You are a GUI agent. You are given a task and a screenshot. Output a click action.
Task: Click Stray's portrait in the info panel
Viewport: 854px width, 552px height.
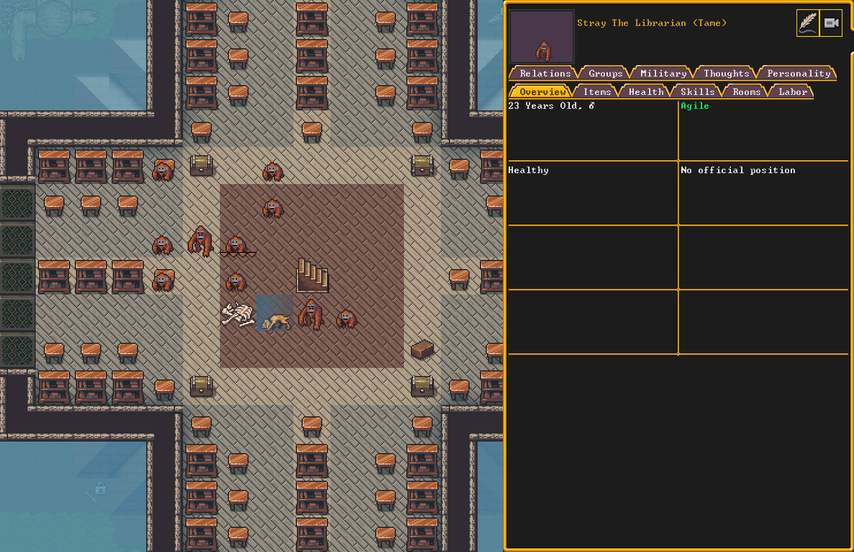(x=541, y=36)
